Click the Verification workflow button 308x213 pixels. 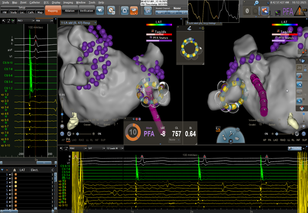tap(86, 11)
